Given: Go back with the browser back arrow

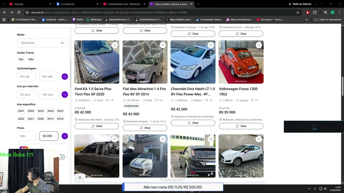Looking at the screenshot, I should [x=4, y=12].
